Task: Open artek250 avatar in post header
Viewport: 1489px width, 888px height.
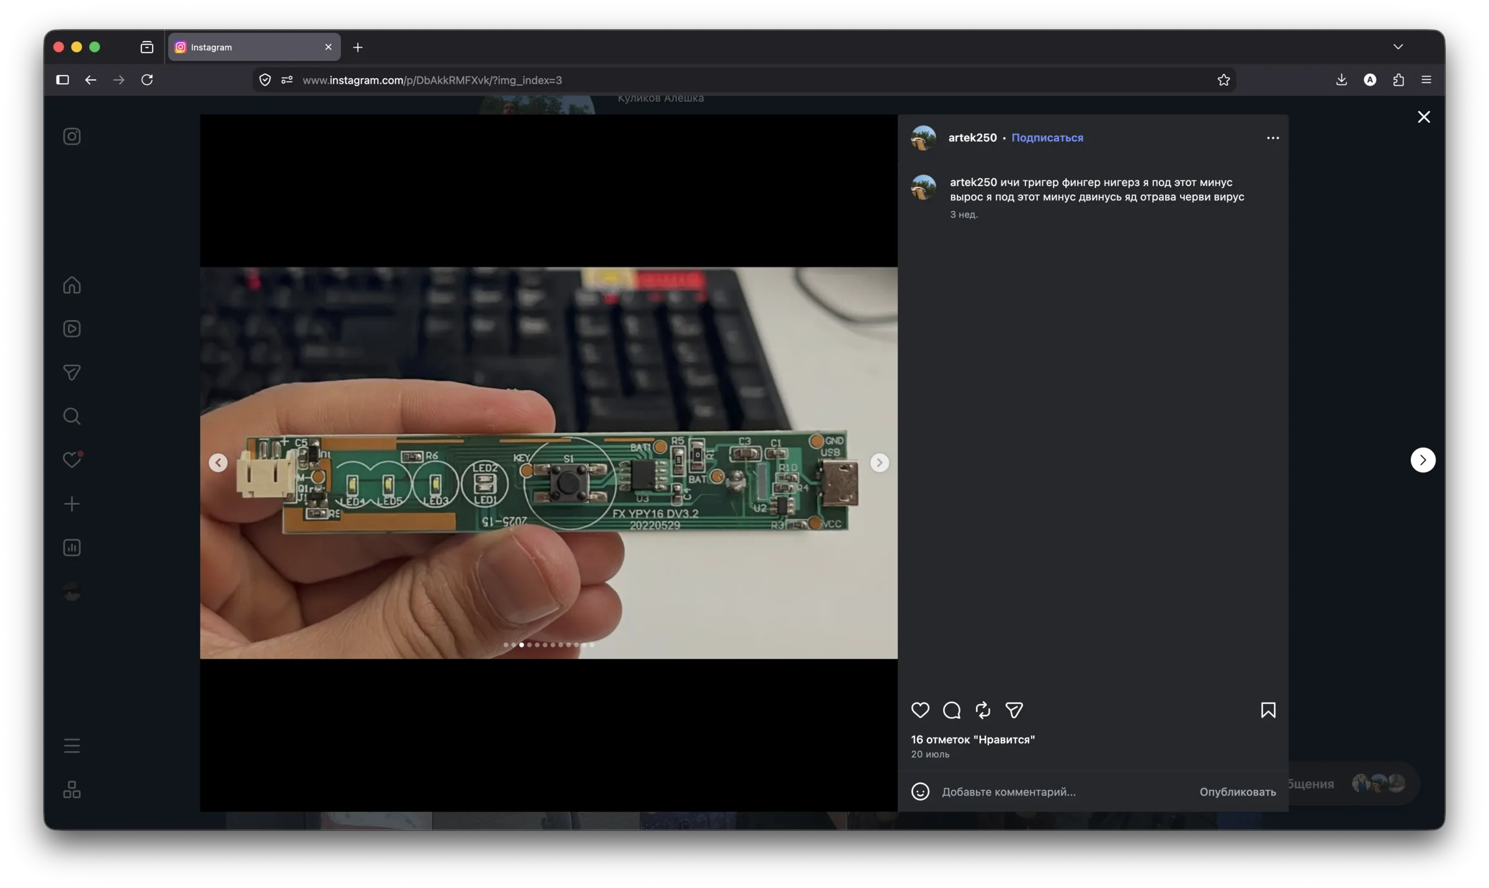Action: pos(923,138)
